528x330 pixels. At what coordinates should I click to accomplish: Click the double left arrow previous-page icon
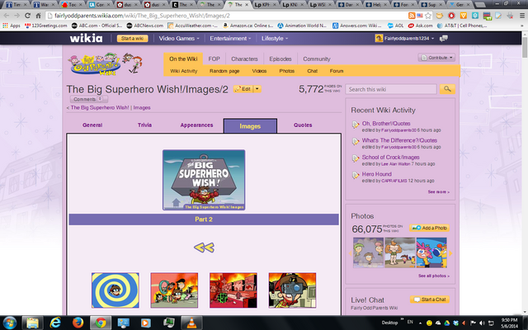(204, 247)
